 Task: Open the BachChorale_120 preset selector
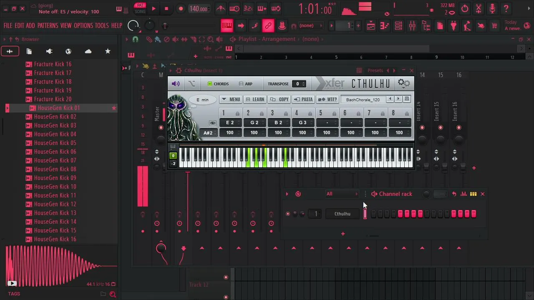coord(363,100)
